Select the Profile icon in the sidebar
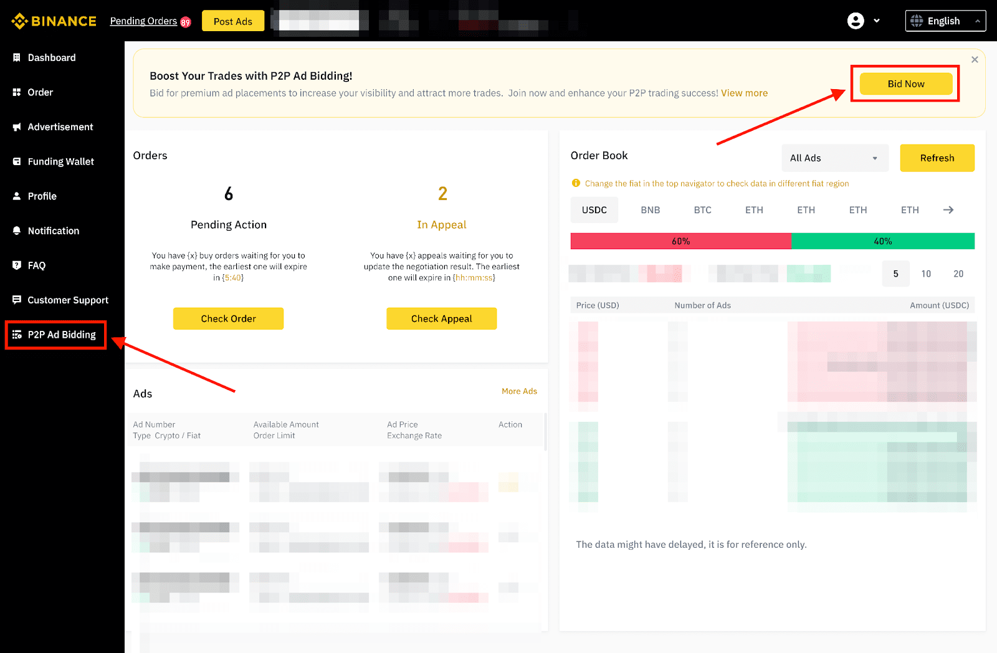This screenshot has height=653, width=997. (x=17, y=196)
